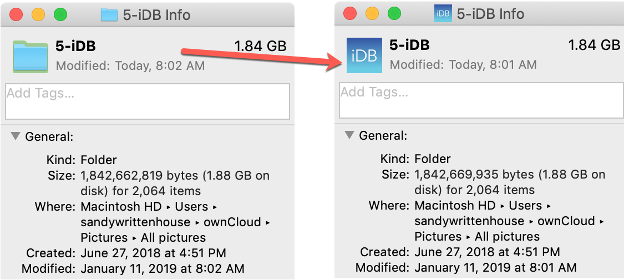Zoom the left 5-iDB Info window
624x280 pixels.
60,15
